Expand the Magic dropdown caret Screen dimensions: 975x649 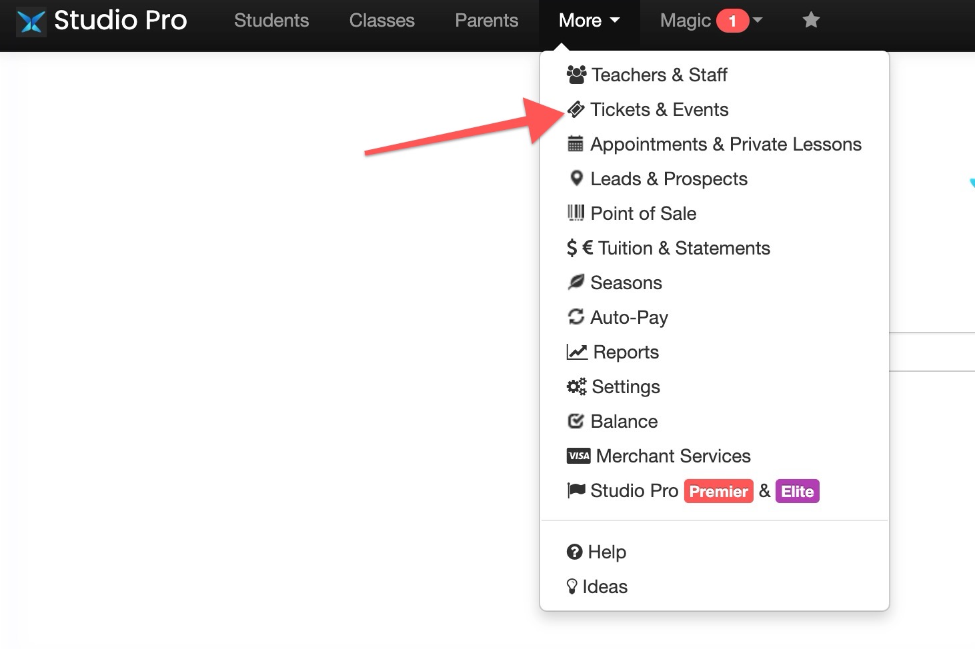click(757, 21)
